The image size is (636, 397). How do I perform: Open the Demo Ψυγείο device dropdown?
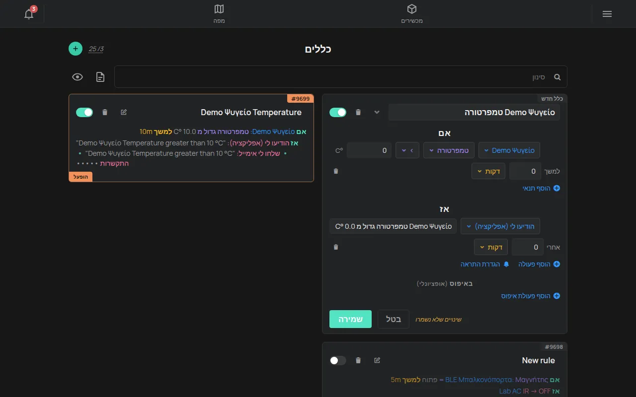pyautogui.click(x=509, y=150)
